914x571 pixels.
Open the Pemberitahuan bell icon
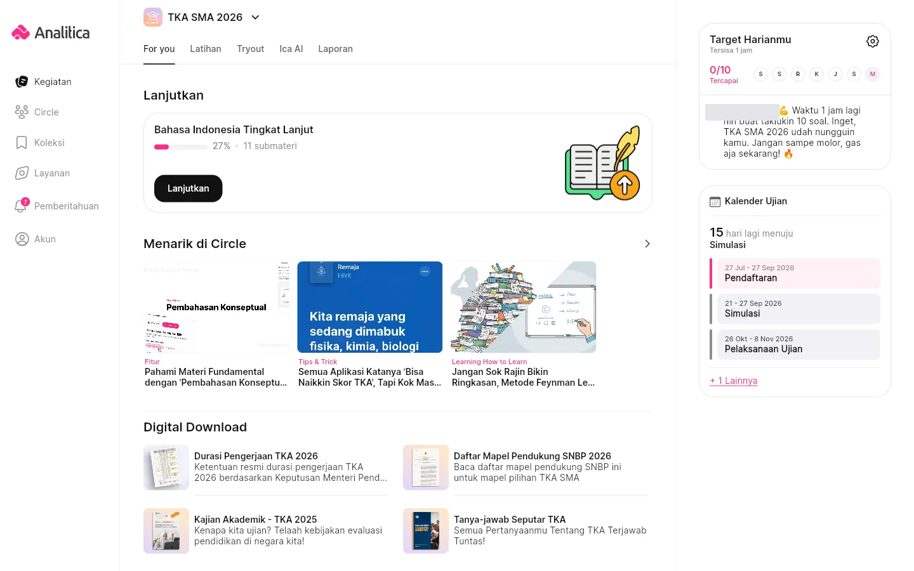(x=21, y=206)
